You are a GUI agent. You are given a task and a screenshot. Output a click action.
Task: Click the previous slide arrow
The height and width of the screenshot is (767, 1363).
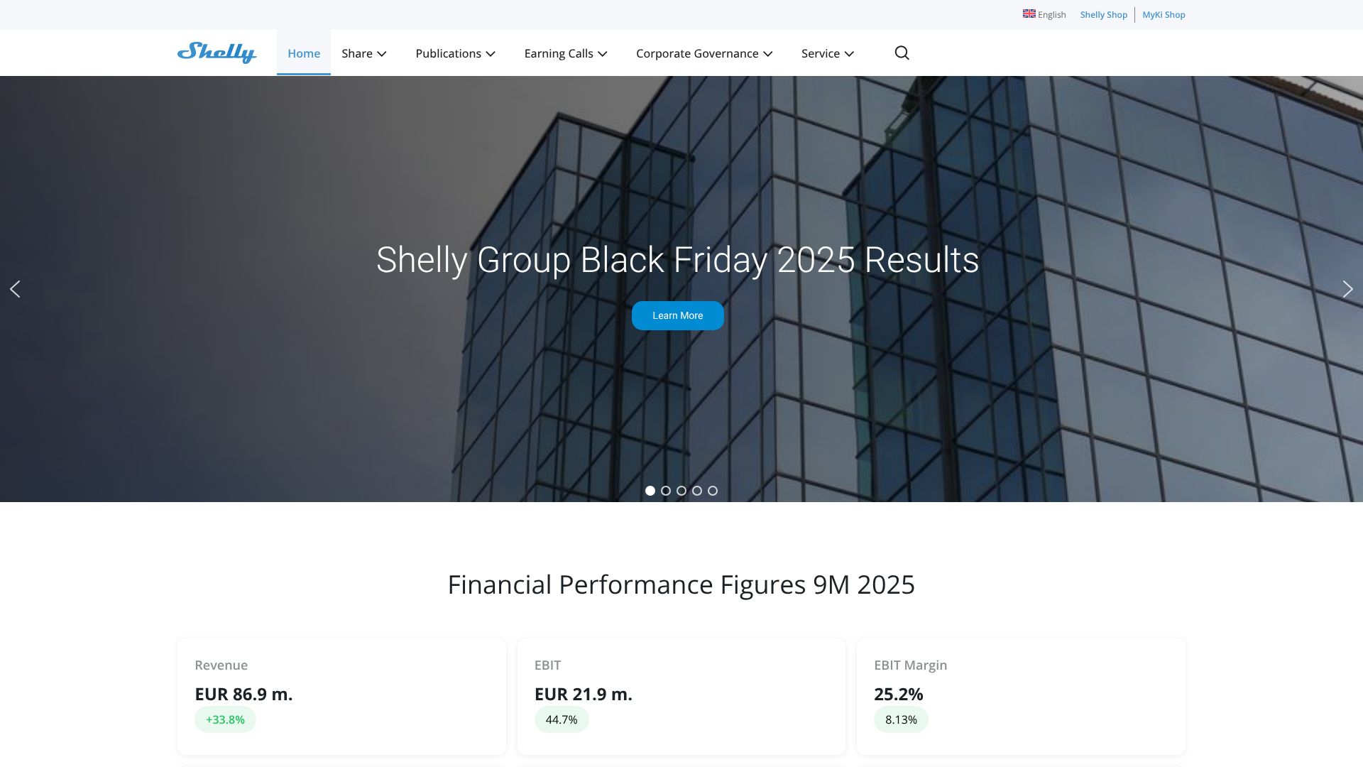tap(15, 289)
